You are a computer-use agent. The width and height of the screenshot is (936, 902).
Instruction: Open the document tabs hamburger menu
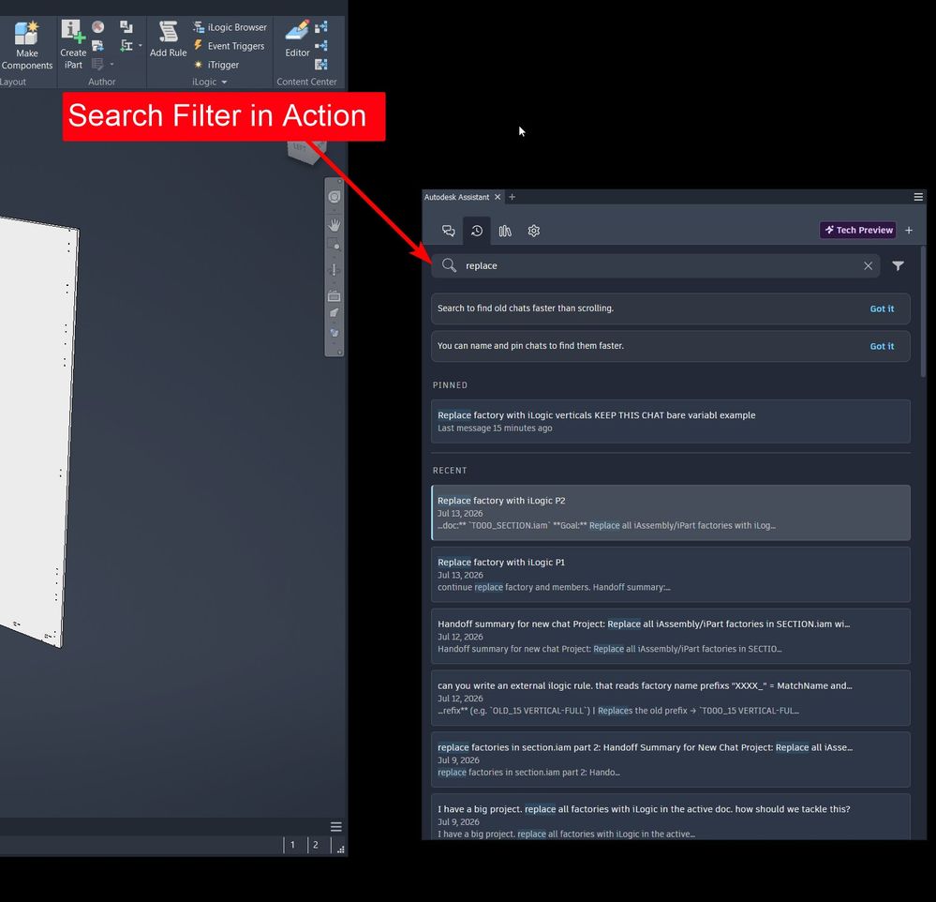click(x=336, y=827)
